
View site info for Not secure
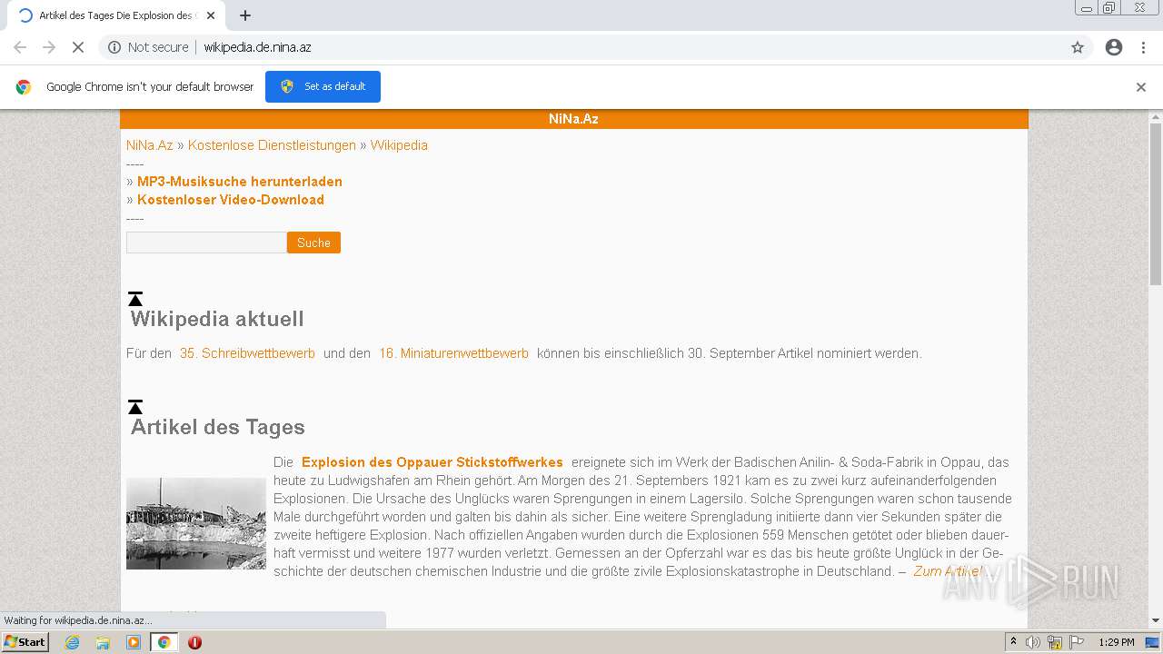pyautogui.click(x=148, y=47)
